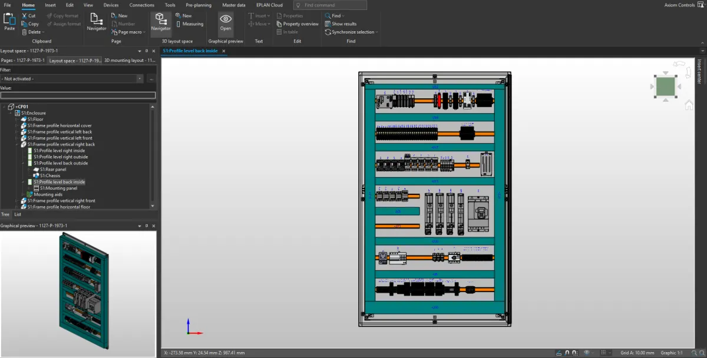The height and width of the screenshot is (358, 707).
Task: Click the green view cube face
Action: 665,87
